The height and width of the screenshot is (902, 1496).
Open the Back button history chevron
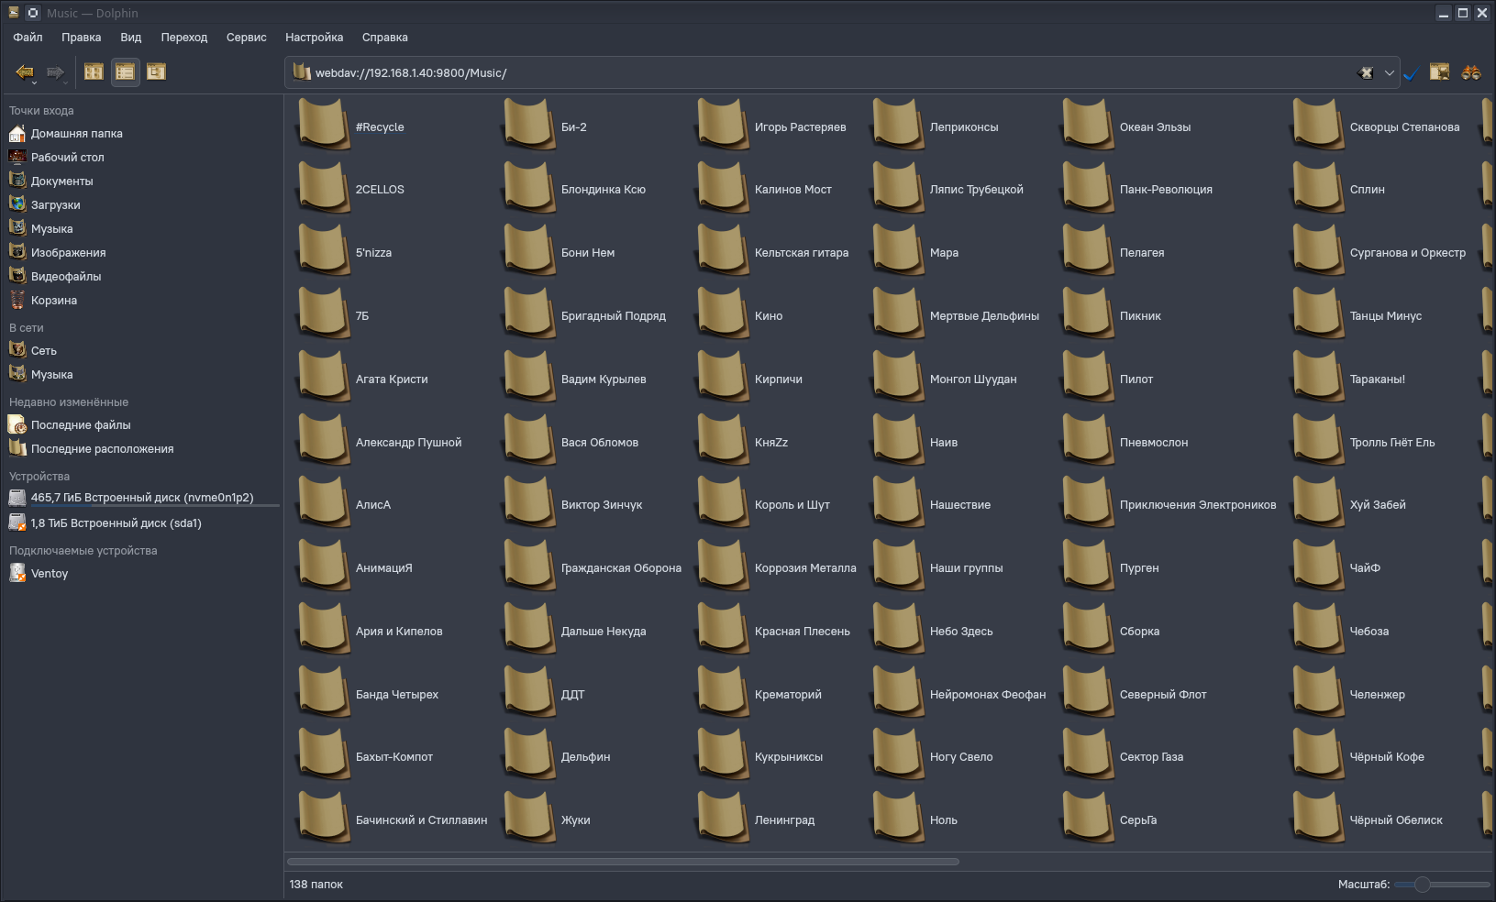34,82
